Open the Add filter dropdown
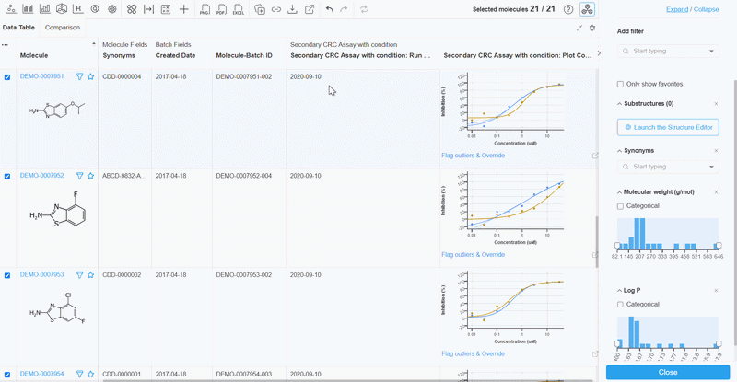Viewport: 737px width, 382px height. pyautogui.click(x=668, y=51)
